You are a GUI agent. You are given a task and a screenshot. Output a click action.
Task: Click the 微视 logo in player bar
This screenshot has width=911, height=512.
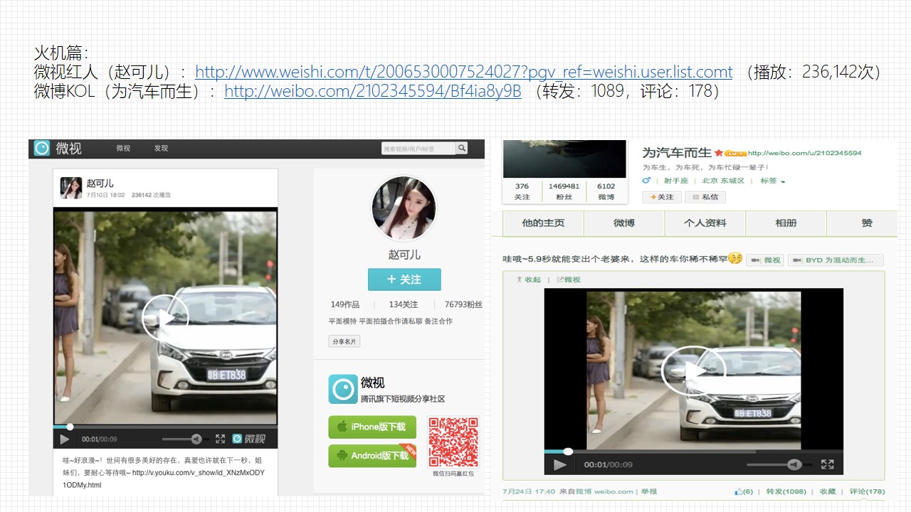point(248,439)
